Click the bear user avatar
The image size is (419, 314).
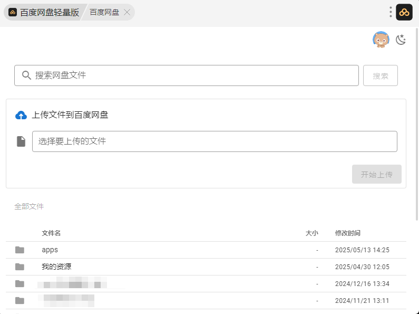coord(381,40)
